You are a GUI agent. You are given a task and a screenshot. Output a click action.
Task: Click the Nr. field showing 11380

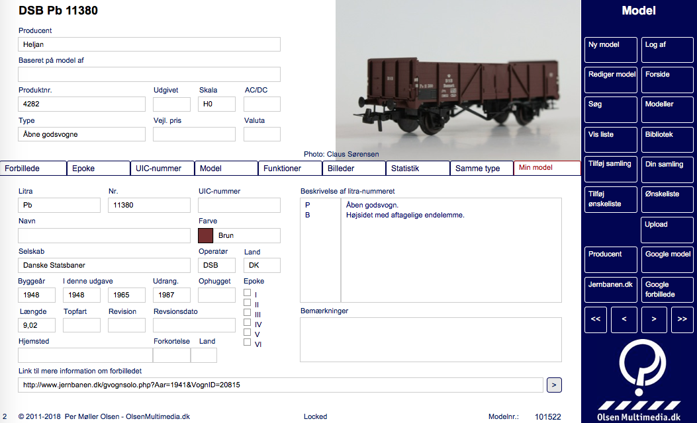pyautogui.click(x=150, y=205)
